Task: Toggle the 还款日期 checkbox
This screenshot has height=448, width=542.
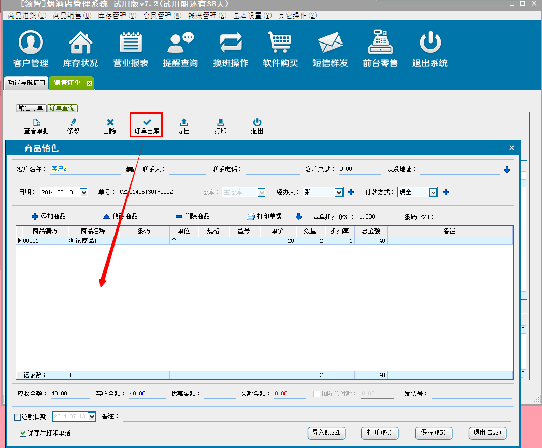Action: pyautogui.click(x=18, y=416)
